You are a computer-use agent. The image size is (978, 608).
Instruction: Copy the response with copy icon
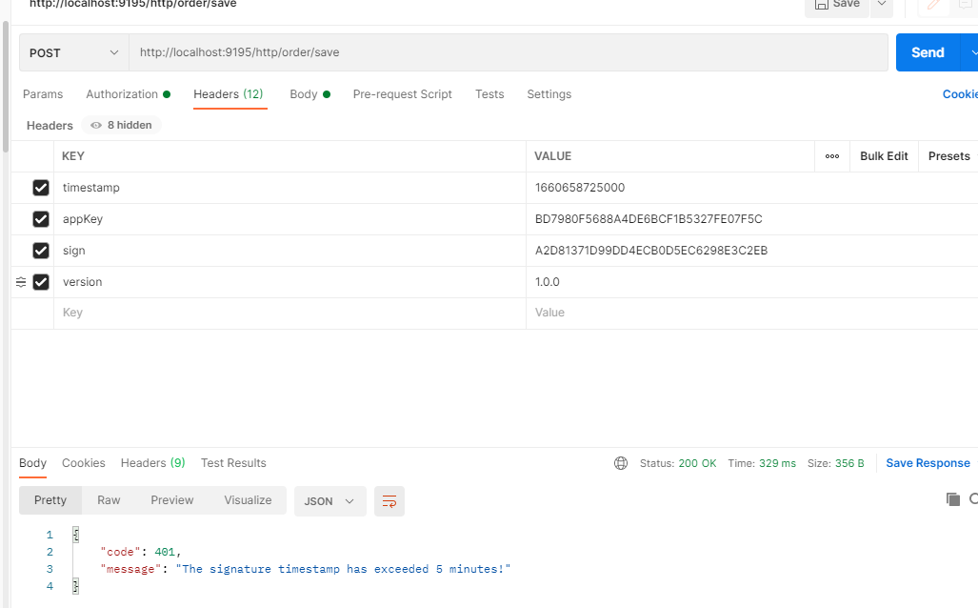pyautogui.click(x=953, y=499)
